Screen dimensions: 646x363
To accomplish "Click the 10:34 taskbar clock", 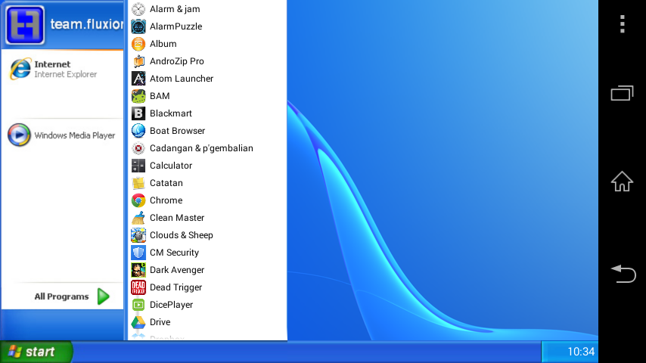I will tap(581, 352).
